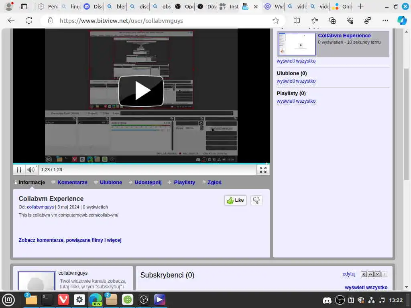The width and height of the screenshot is (411, 308).
Task: Open the Collections panel
Action: pyautogui.click(x=332, y=20)
